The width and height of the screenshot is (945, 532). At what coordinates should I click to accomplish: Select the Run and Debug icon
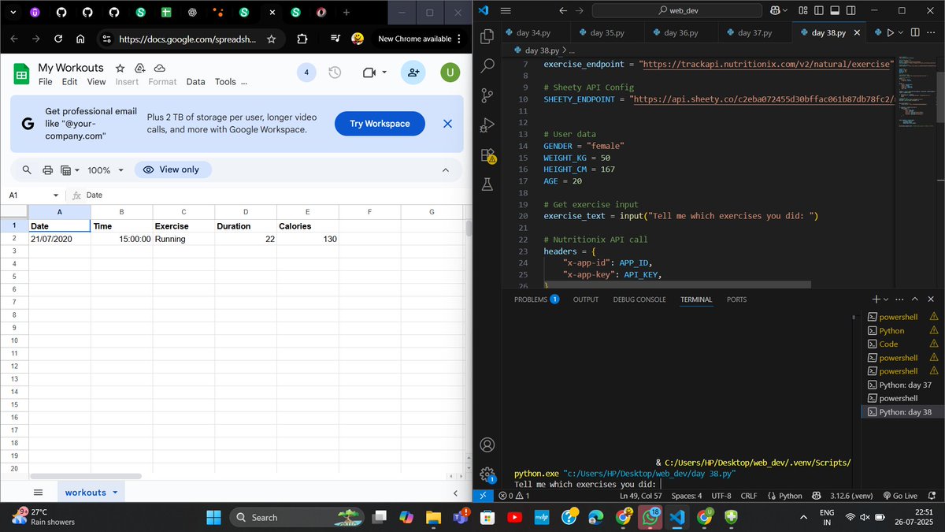(487, 125)
